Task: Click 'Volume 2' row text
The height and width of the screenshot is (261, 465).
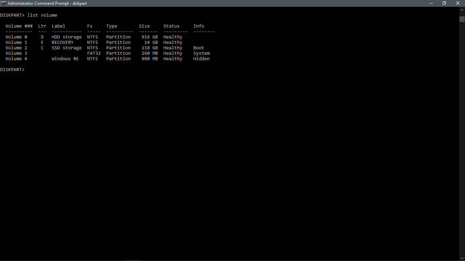Action: pos(16,48)
